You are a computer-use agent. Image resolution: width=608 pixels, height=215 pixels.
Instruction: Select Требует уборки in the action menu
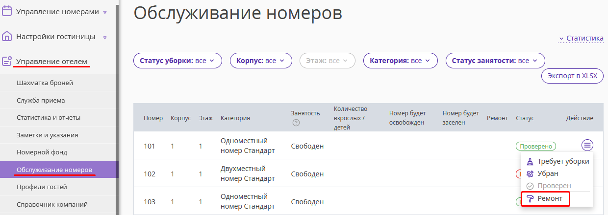point(557,161)
